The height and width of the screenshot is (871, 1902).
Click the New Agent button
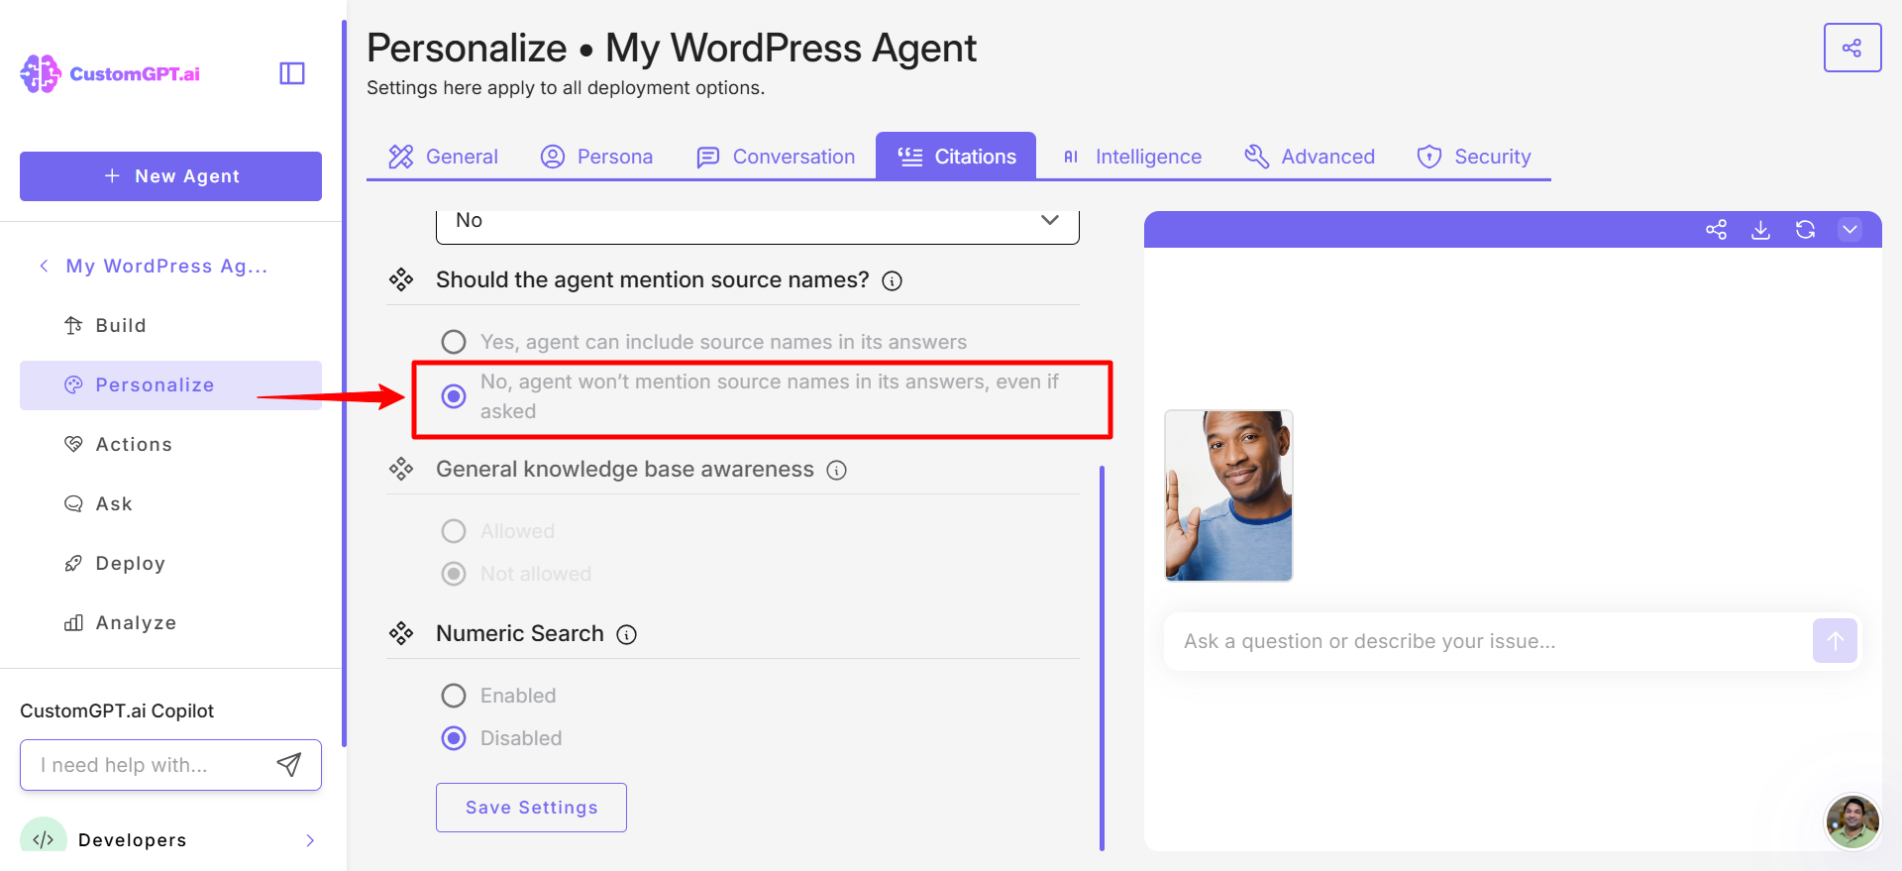(170, 176)
